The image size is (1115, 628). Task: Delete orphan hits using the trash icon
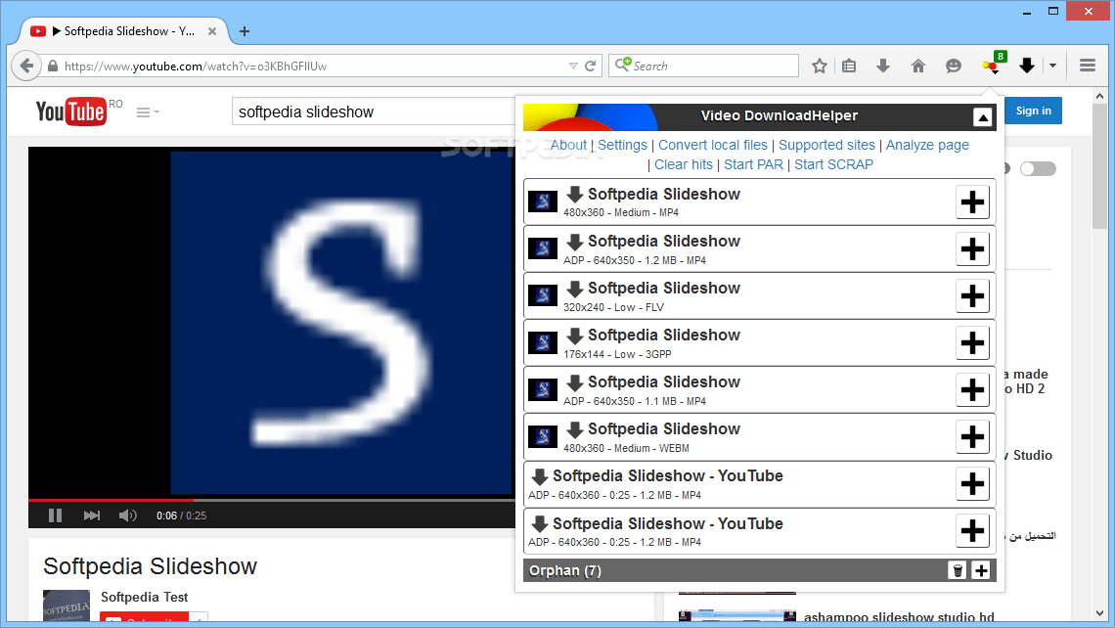(x=957, y=570)
